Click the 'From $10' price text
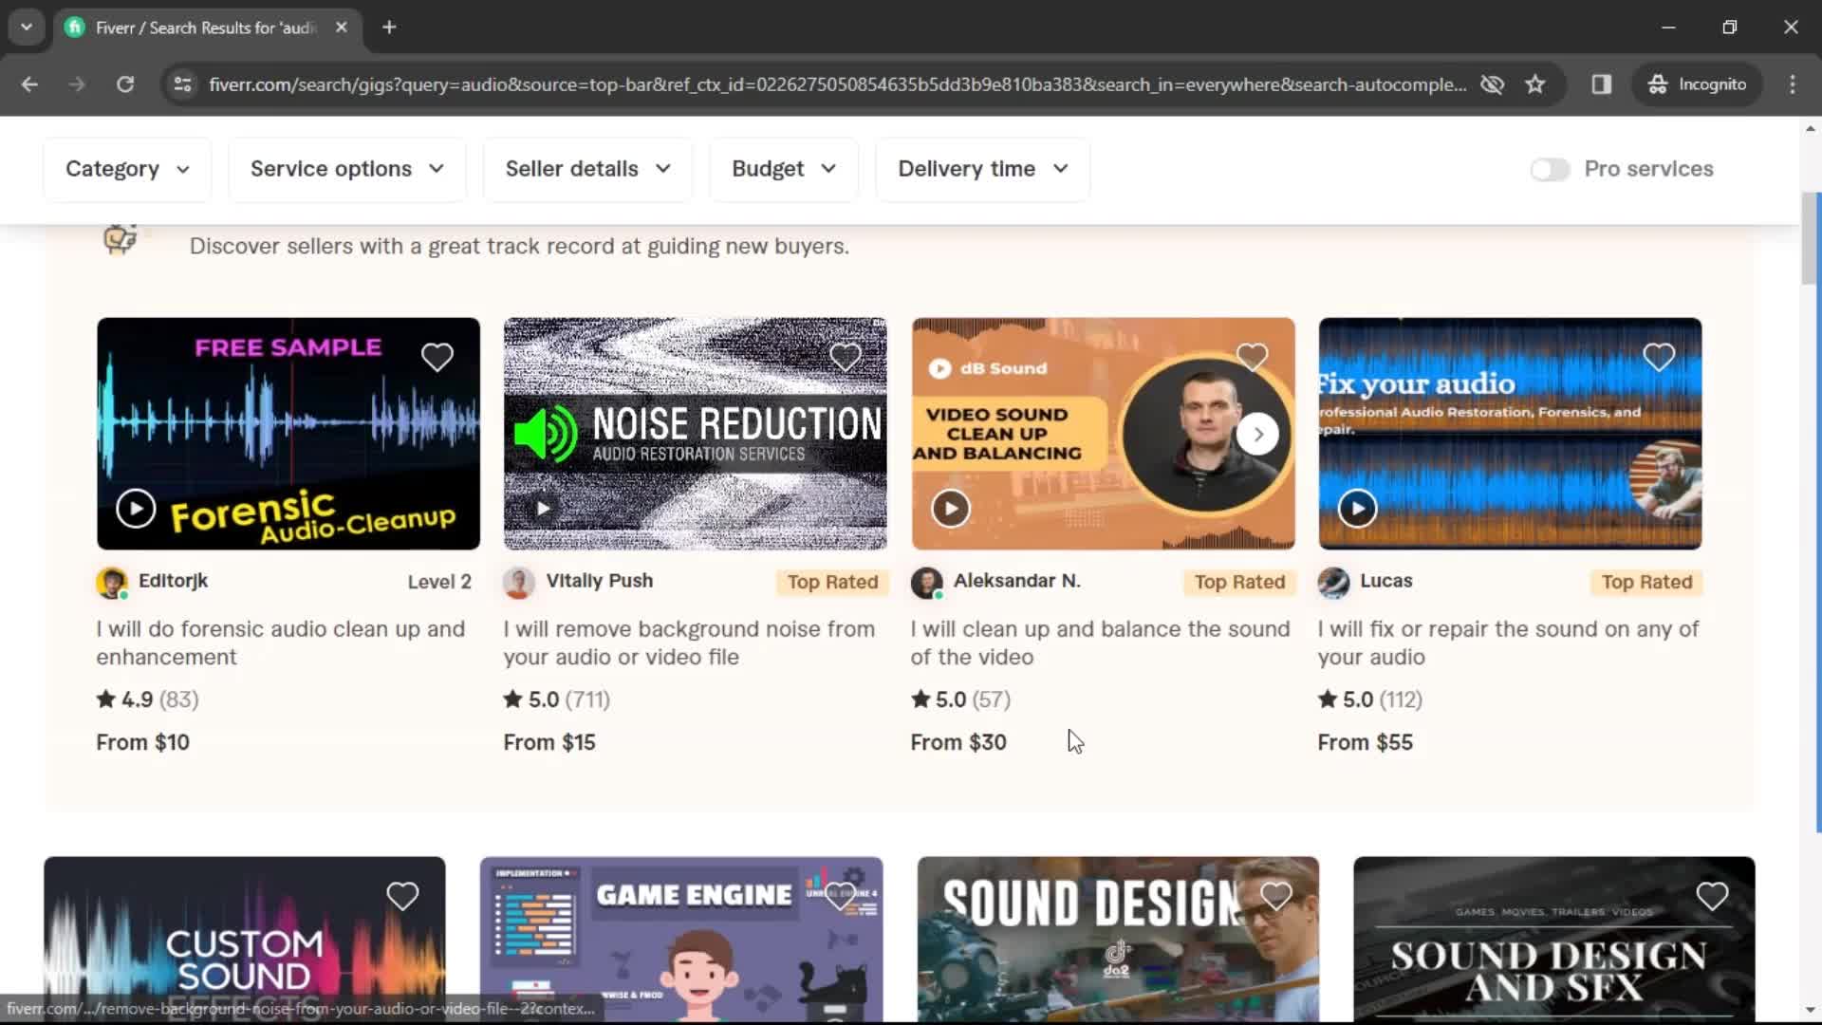This screenshot has height=1025, width=1822. 142,742
